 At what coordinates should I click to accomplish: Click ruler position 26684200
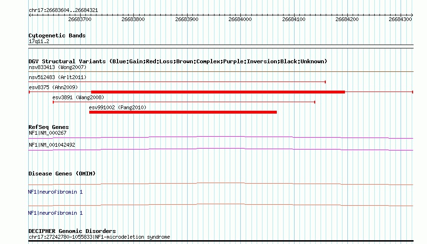tap(347, 19)
